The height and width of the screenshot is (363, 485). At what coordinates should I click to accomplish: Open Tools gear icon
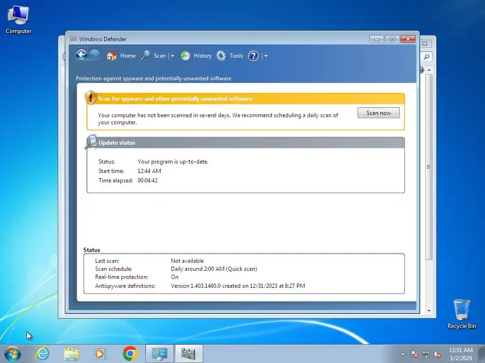tap(221, 56)
